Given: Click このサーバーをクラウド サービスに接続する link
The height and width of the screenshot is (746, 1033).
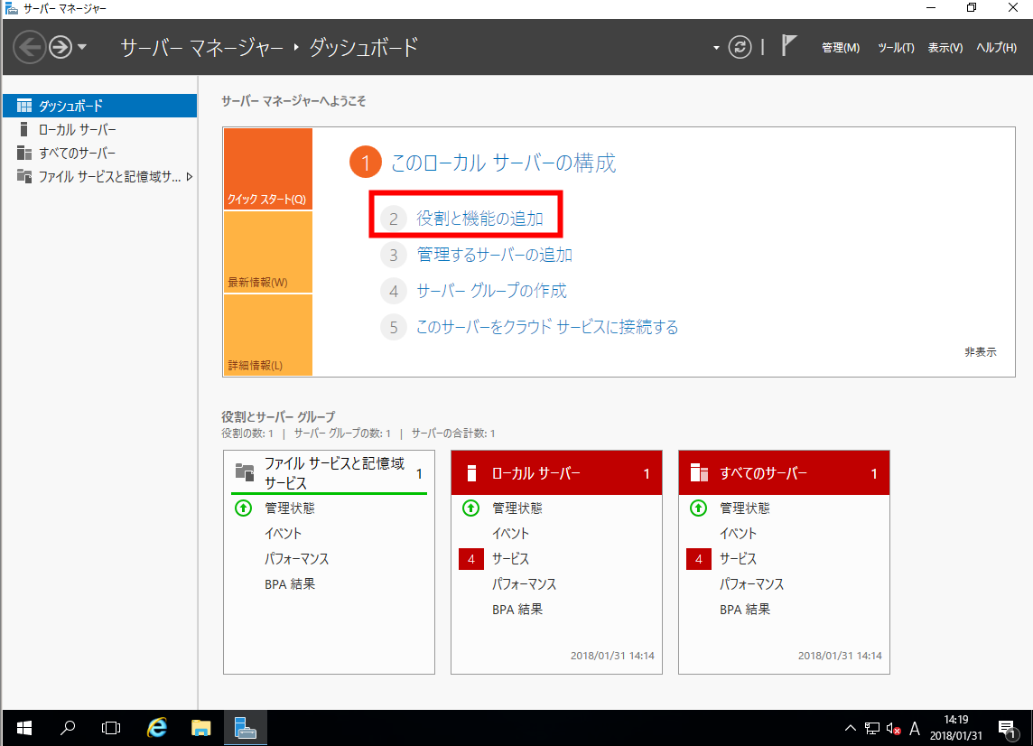Looking at the screenshot, I should point(547,327).
